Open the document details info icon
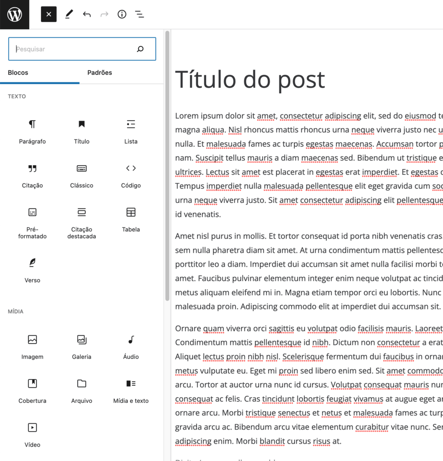This screenshot has width=443, height=461. coord(122,14)
